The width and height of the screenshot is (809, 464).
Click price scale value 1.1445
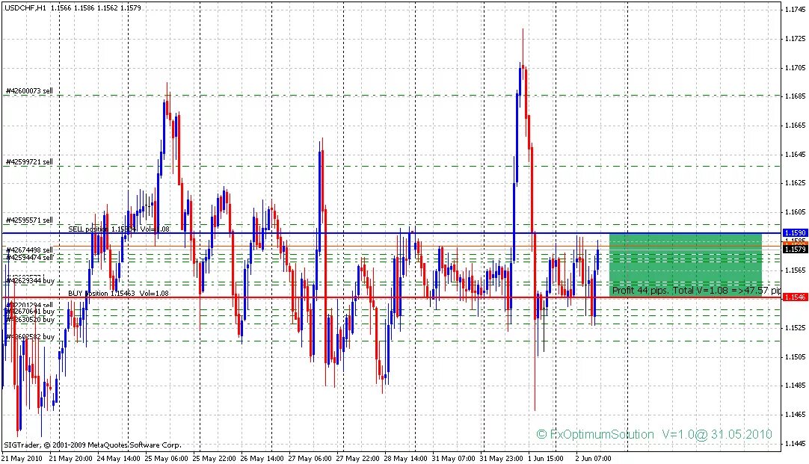(x=795, y=443)
